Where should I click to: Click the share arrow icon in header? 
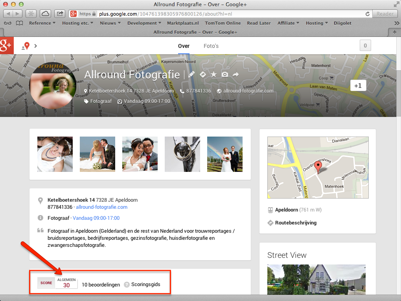pos(235,75)
